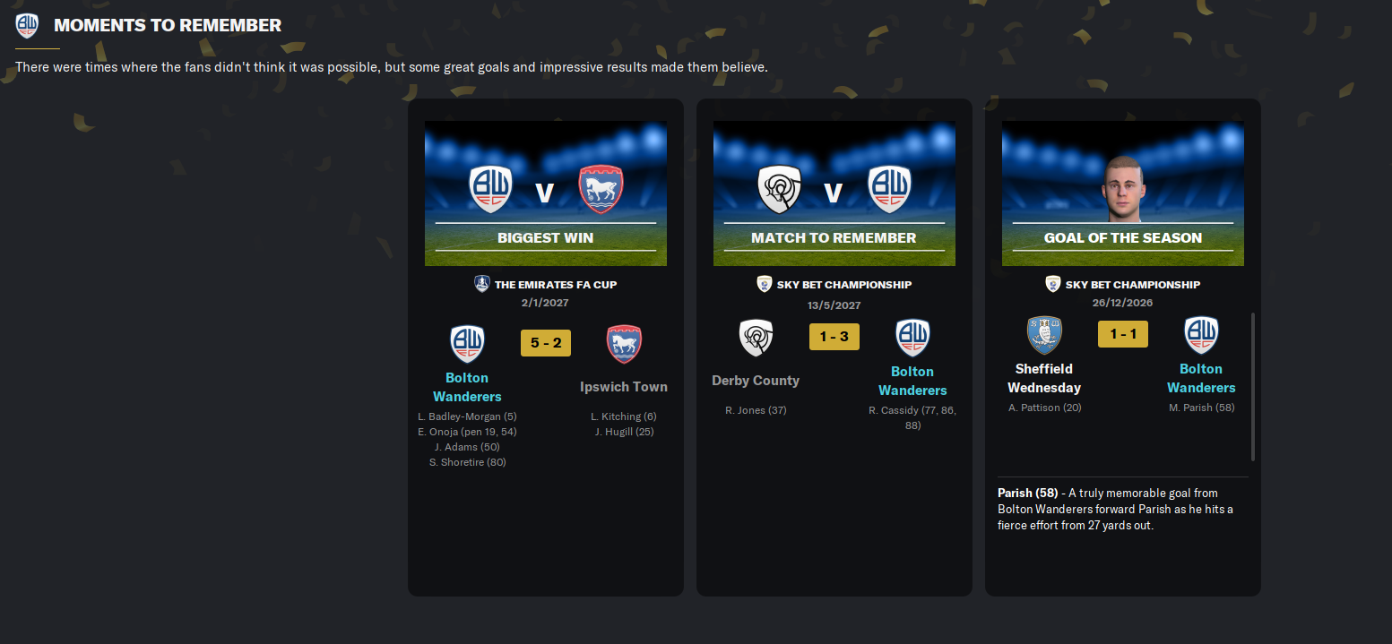Open Ipswich Town team link
Screen dimensions: 1392x644
624,387
